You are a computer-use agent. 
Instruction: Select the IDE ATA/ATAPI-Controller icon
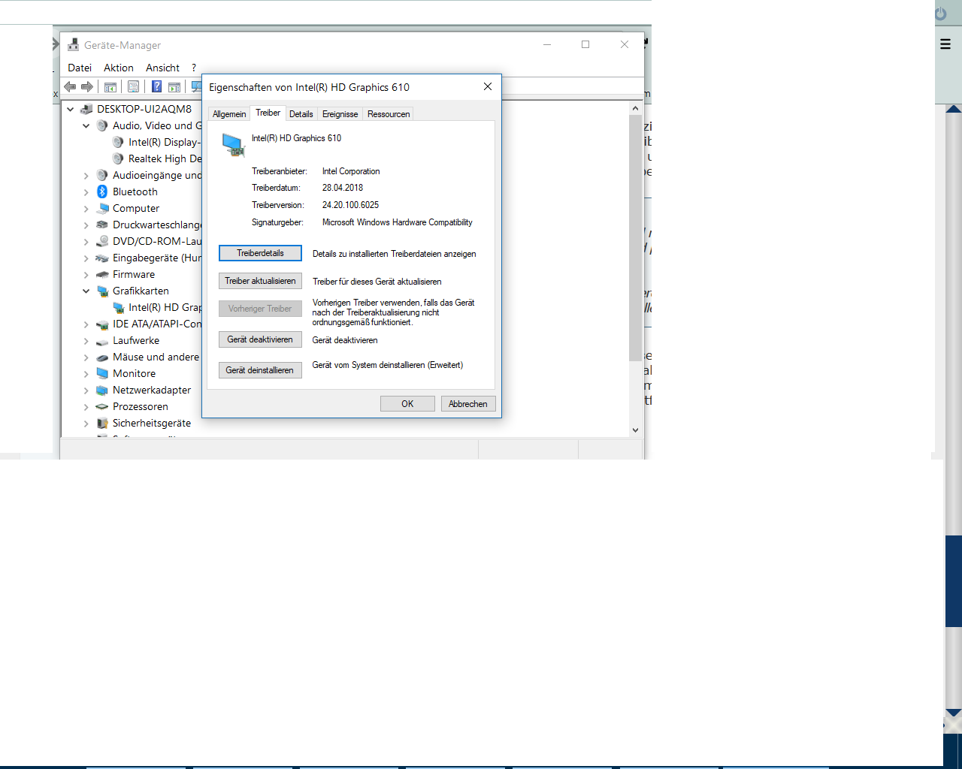(102, 324)
